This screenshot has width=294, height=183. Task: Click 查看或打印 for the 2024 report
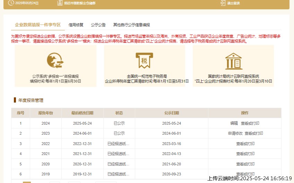coord(250,123)
